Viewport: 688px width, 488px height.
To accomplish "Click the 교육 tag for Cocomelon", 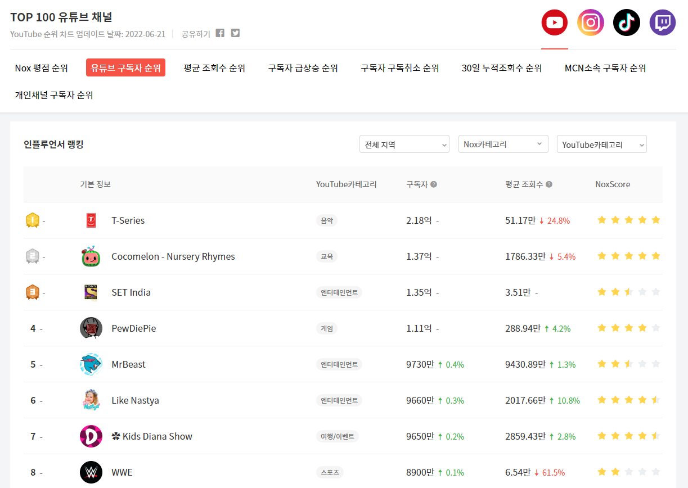I will click(327, 256).
